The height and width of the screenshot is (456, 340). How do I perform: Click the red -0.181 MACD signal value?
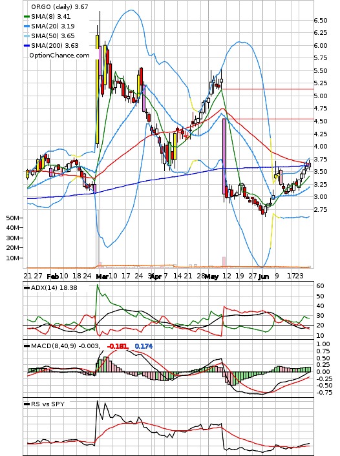tap(118, 346)
